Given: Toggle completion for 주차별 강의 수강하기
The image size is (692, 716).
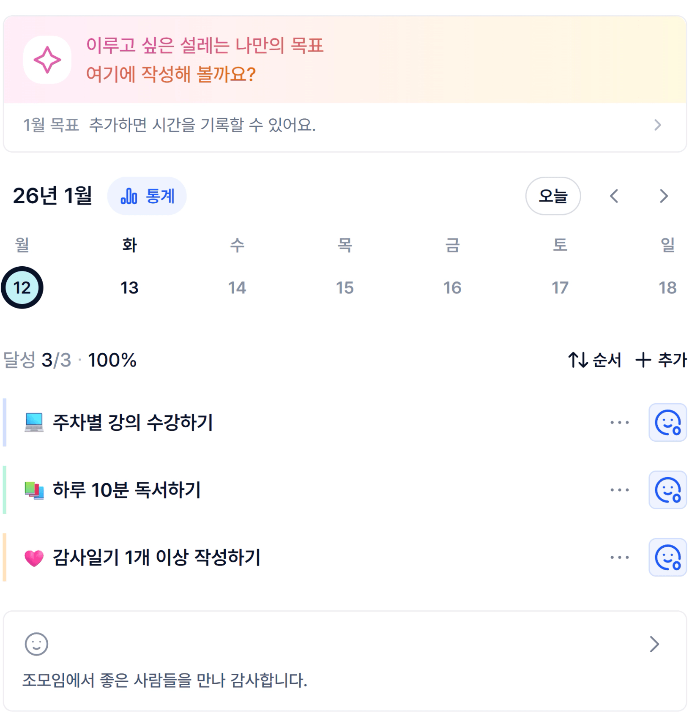Looking at the screenshot, I should point(667,422).
